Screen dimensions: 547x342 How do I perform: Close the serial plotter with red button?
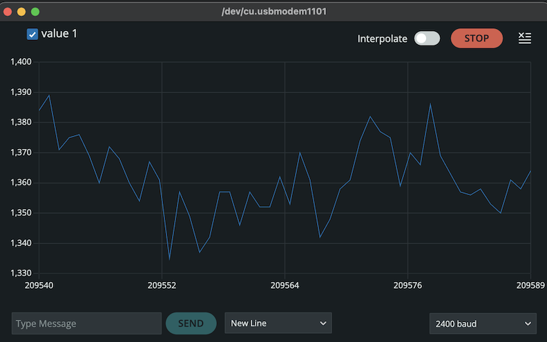8,12
